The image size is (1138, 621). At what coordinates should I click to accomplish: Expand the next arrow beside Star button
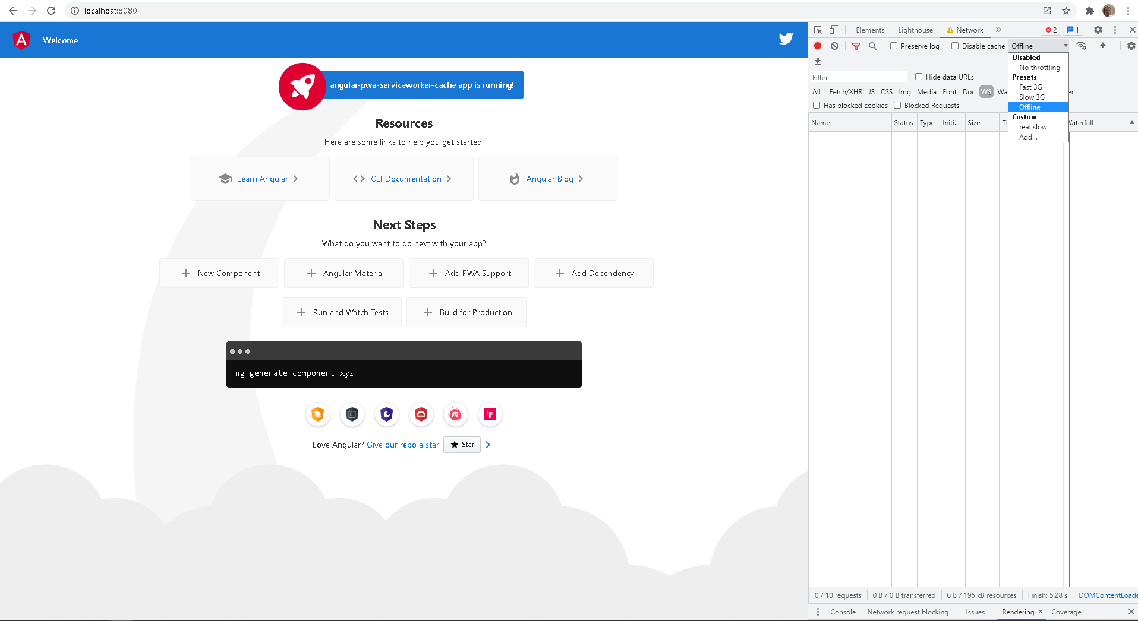[x=488, y=445]
